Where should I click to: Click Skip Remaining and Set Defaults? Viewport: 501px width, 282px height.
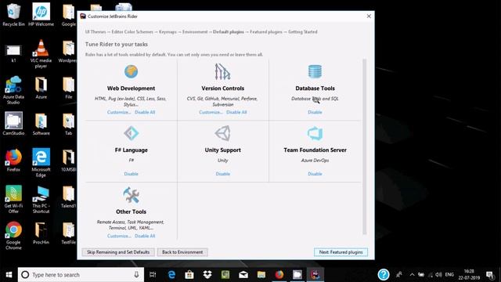coord(118,252)
